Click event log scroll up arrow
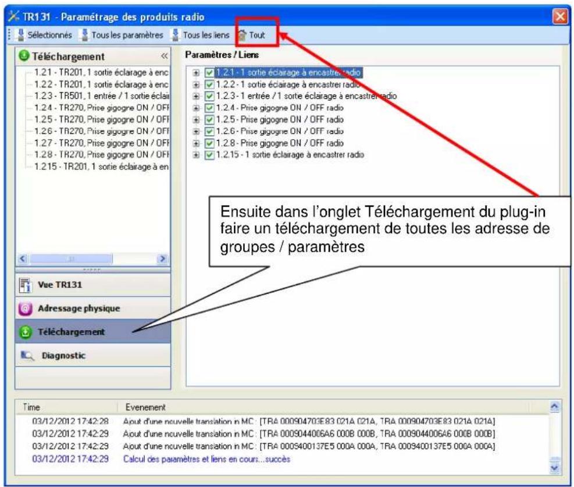 [x=555, y=406]
